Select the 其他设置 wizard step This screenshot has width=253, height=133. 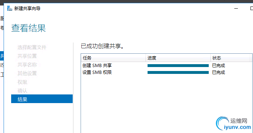coord(27,74)
